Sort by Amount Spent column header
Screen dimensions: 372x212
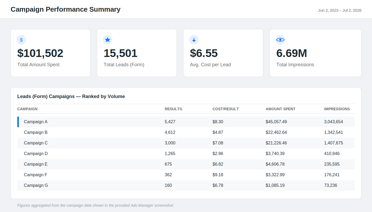point(280,109)
